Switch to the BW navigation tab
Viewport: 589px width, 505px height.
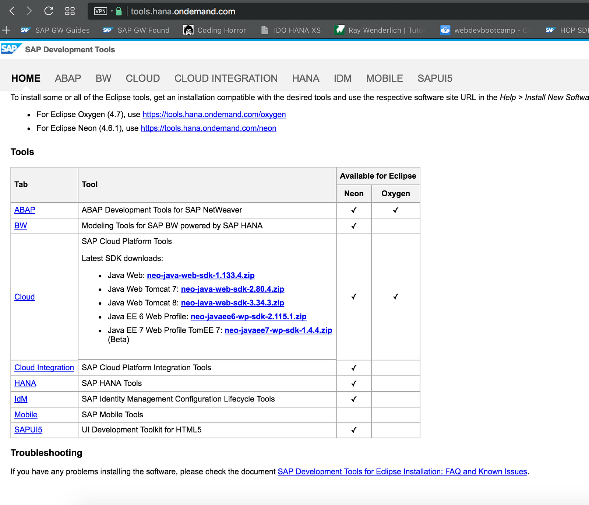103,78
